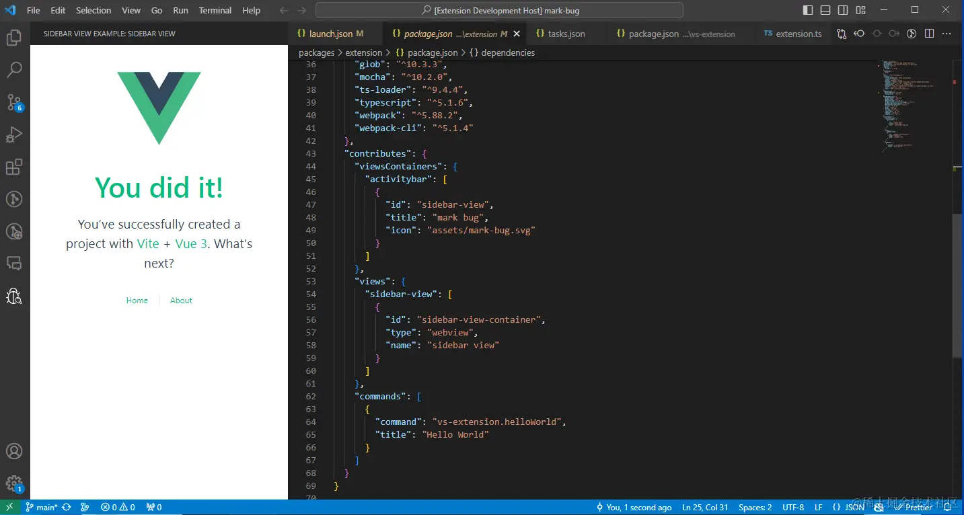Click the errors and warnings count indicator
Screen dimensions: 964x515
pos(118,508)
